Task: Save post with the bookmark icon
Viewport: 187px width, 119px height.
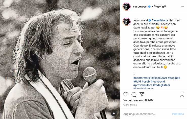Action: (182, 94)
